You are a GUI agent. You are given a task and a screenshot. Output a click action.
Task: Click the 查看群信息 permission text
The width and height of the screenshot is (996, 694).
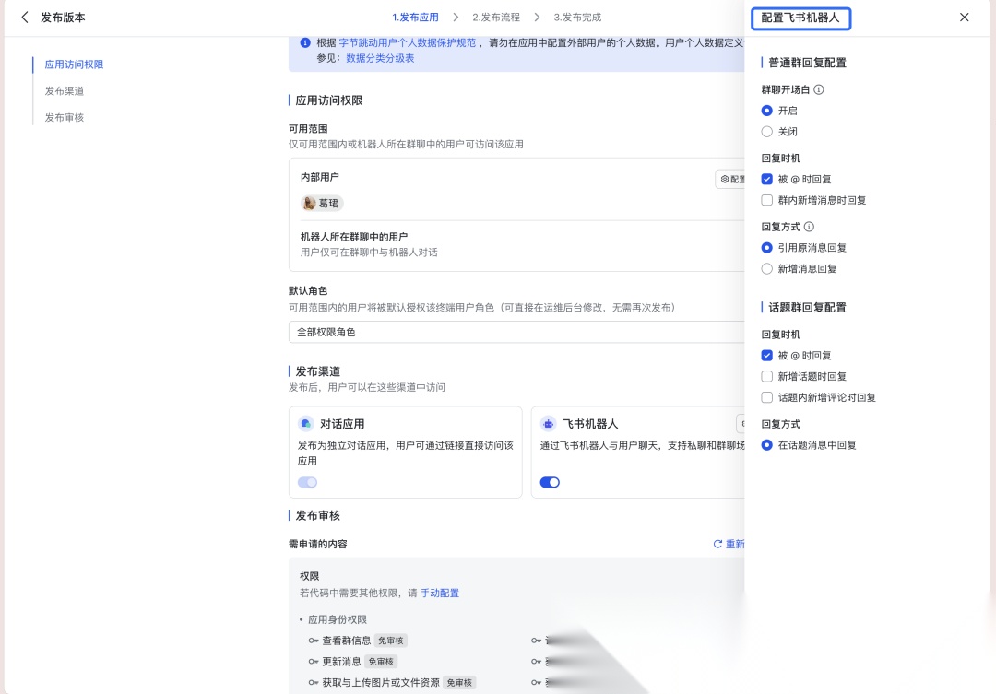click(346, 641)
